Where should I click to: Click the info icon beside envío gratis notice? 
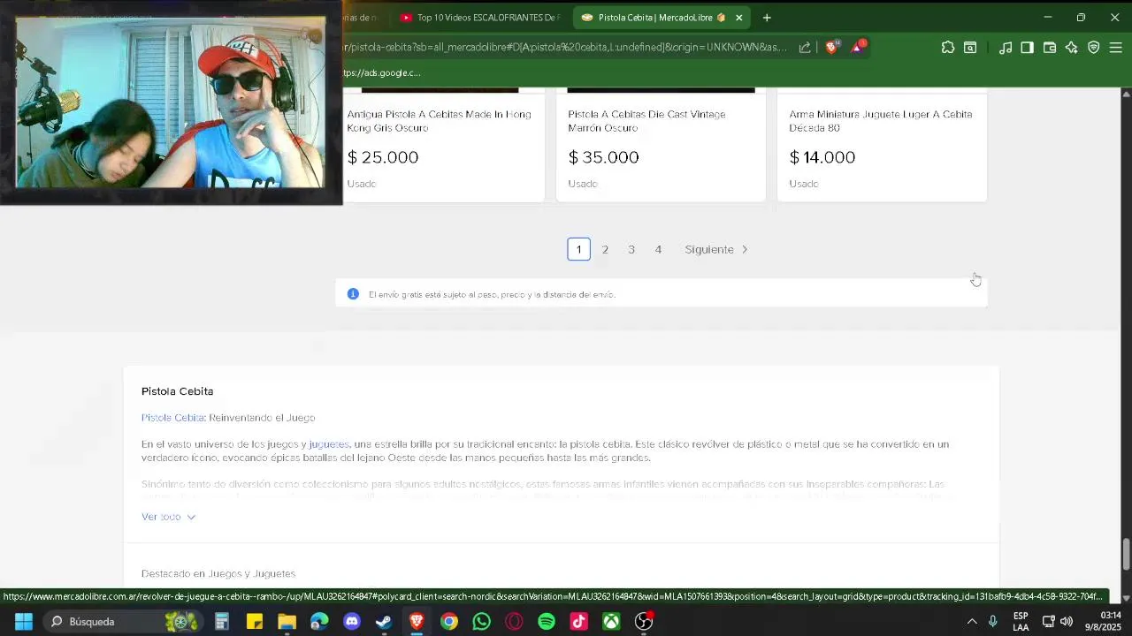(x=353, y=294)
